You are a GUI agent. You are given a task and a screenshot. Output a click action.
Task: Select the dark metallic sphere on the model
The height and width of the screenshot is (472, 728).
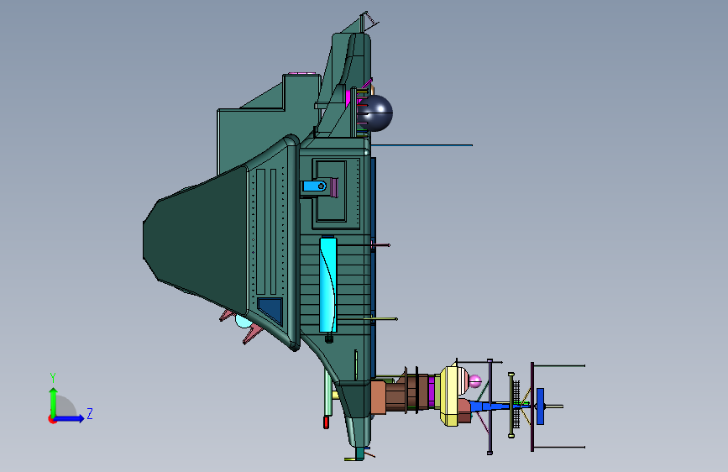[377, 113]
